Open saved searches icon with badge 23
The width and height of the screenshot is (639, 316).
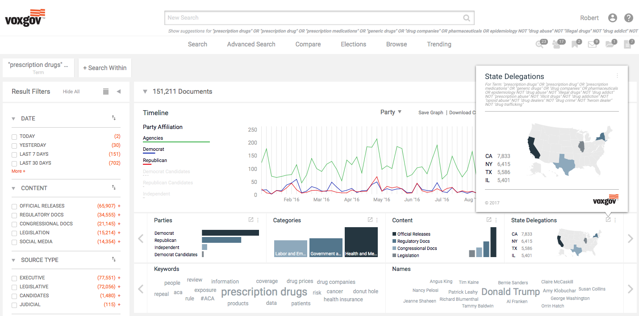click(x=541, y=44)
